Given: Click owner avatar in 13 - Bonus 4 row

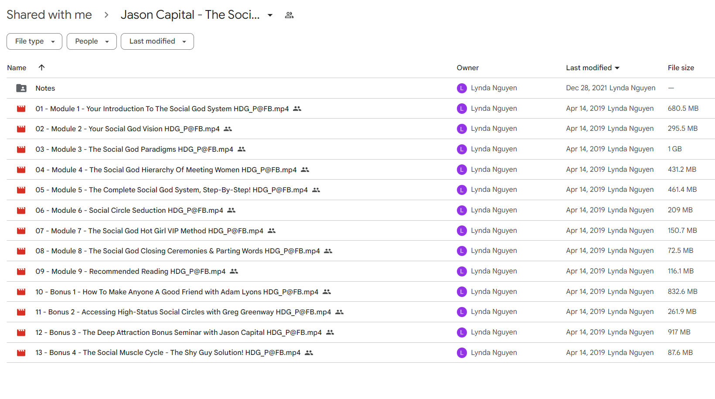Looking at the screenshot, I should pos(462,353).
